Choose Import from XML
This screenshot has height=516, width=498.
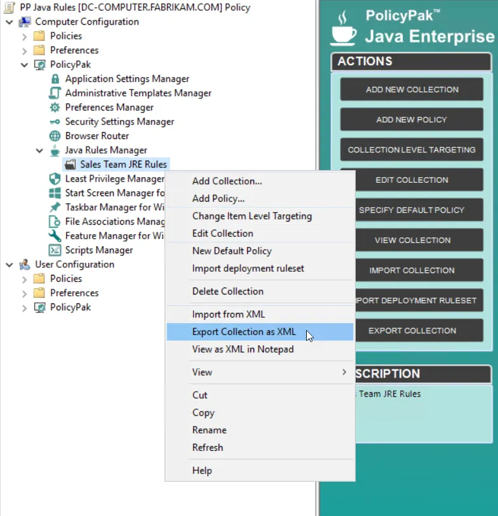pos(260,314)
